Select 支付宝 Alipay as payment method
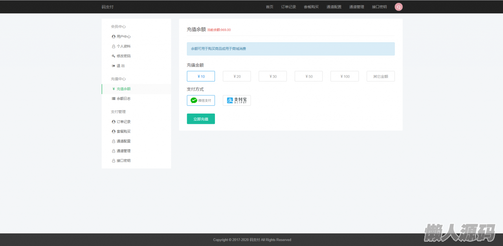 (x=237, y=101)
